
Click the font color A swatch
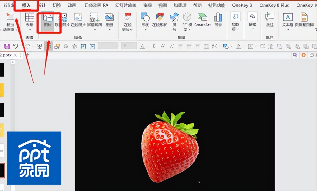[x=142, y=47]
